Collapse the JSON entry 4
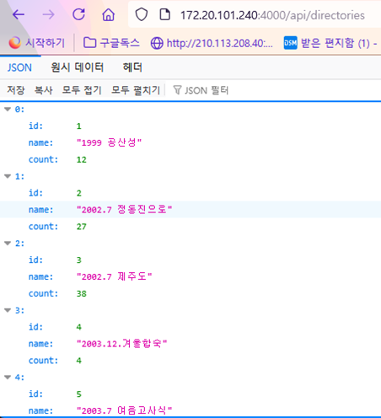Image resolution: width=381 pixels, height=418 pixels. (x=8, y=378)
